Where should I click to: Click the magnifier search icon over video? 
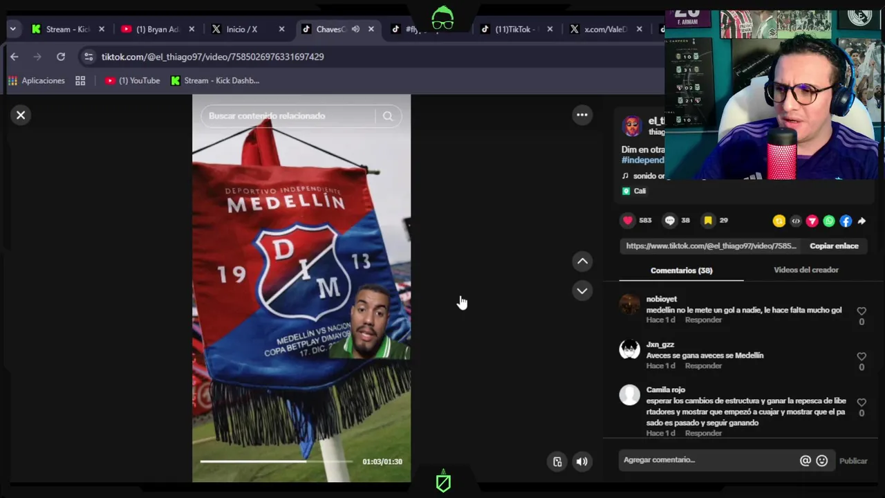tap(388, 116)
